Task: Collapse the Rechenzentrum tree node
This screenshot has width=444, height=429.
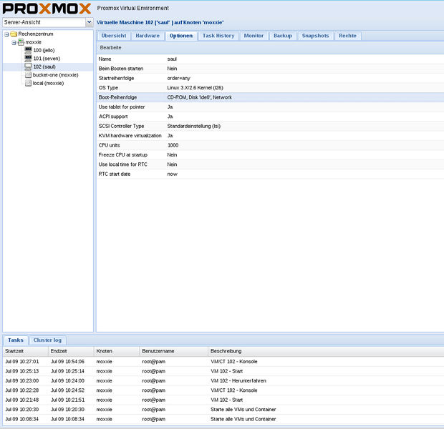Action: (x=6, y=34)
